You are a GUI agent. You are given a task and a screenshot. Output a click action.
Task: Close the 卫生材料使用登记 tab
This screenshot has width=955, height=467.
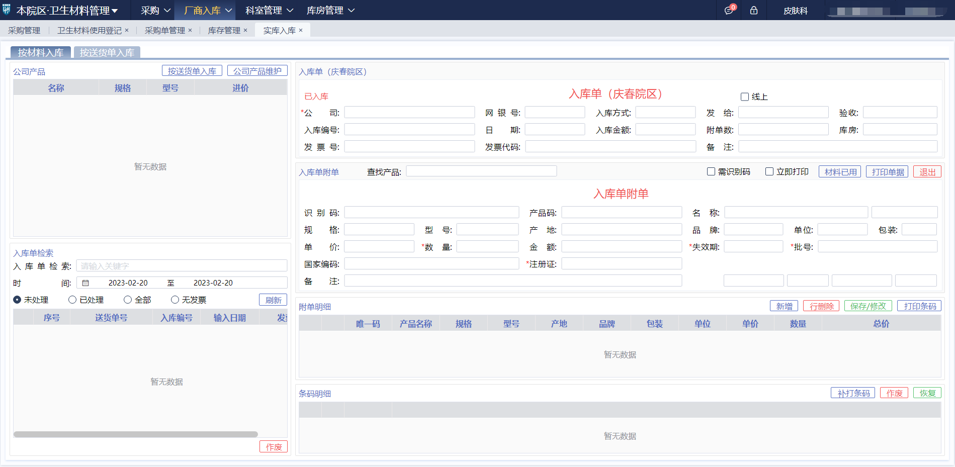coord(127,30)
